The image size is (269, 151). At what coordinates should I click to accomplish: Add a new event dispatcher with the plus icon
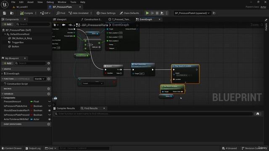point(49,124)
